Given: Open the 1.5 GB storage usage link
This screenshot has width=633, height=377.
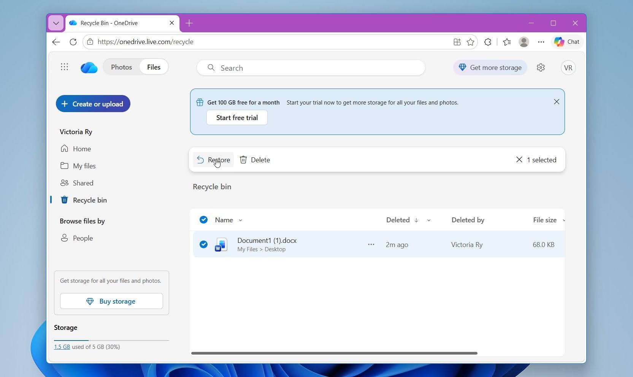Looking at the screenshot, I should (62, 347).
